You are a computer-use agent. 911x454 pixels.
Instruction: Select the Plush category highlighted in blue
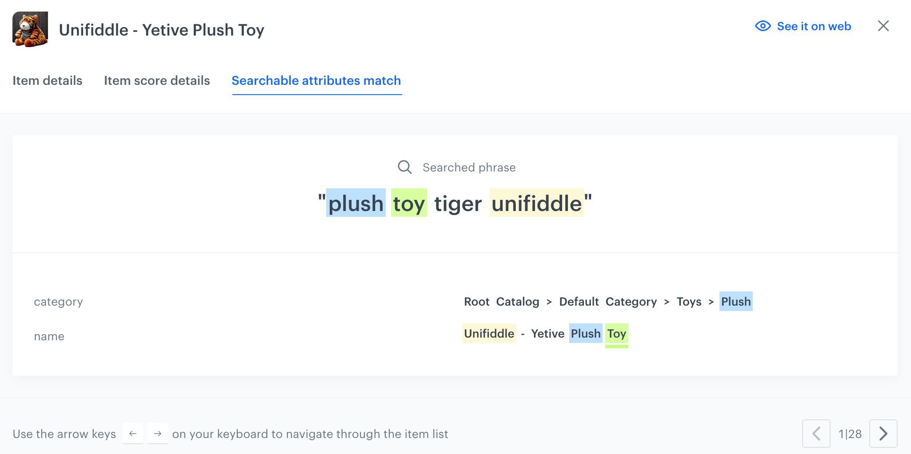[736, 302]
